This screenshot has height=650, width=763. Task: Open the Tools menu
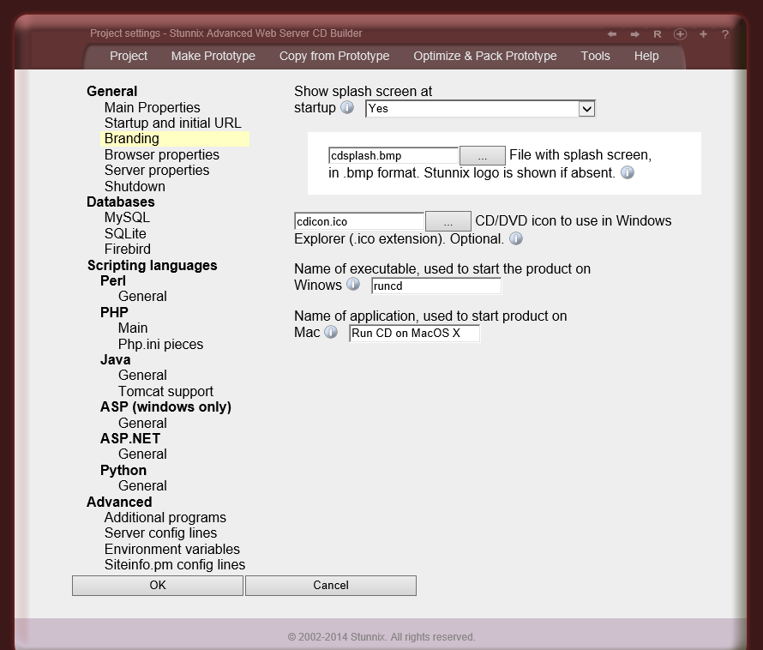[x=595, y=56]
